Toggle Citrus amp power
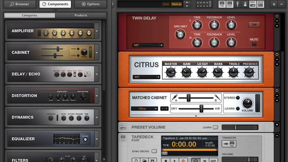288x162 pixels. (x=277, y=54)
